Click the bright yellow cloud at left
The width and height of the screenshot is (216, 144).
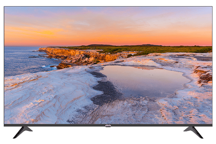tap(45, 32)
